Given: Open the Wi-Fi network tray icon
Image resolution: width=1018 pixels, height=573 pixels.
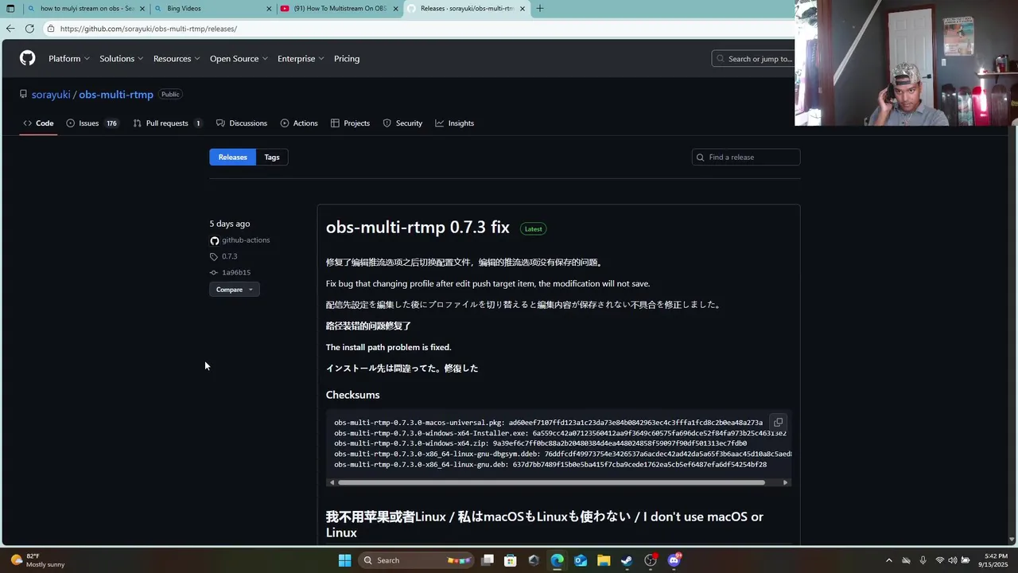Looking at the screenshot, I should pos(940,560).
